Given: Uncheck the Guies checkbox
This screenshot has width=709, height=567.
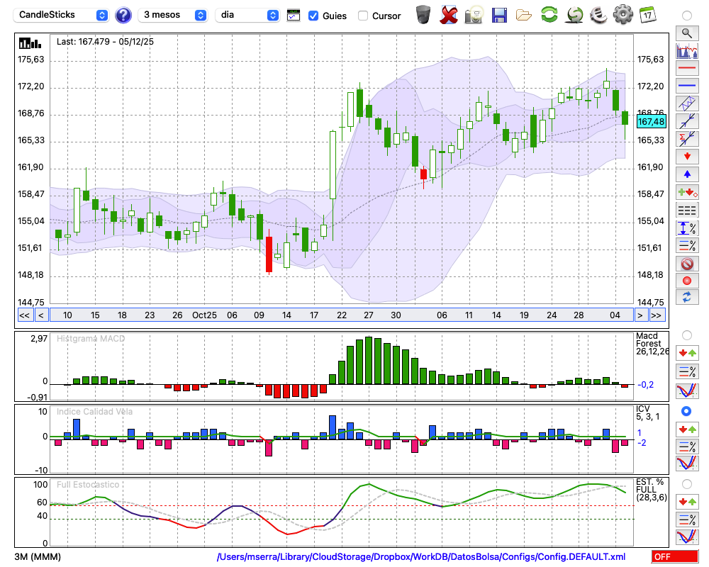Looking at the screenshot, I should [x=313, y=16].
